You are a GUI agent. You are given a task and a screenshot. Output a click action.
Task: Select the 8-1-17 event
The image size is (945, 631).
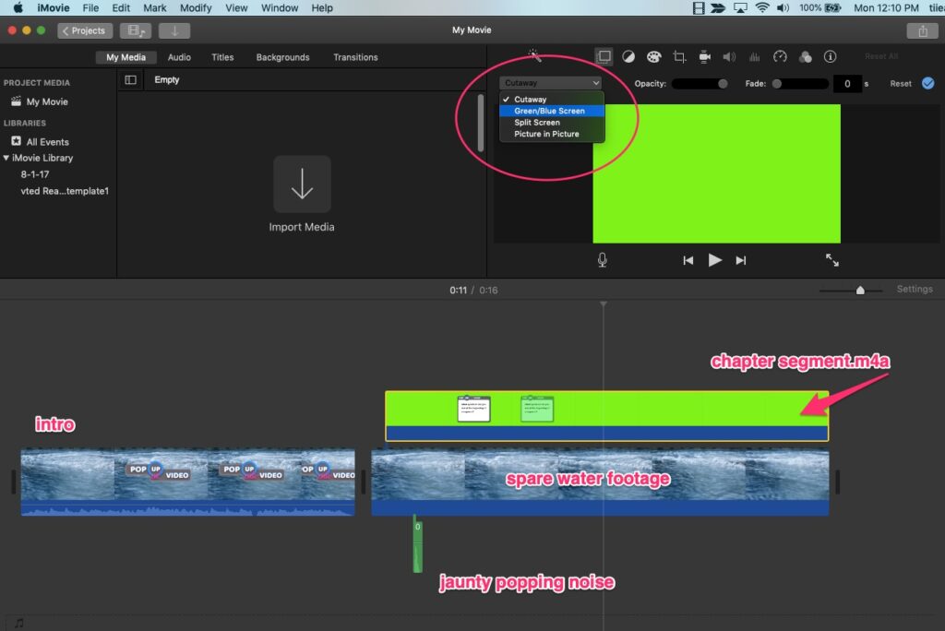(34, 174)
